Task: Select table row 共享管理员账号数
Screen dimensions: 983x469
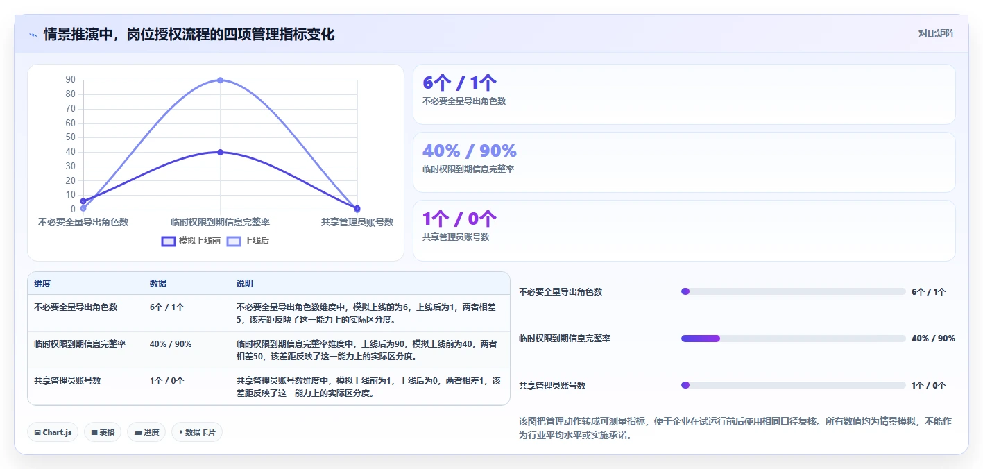Action: coord(268,386)
